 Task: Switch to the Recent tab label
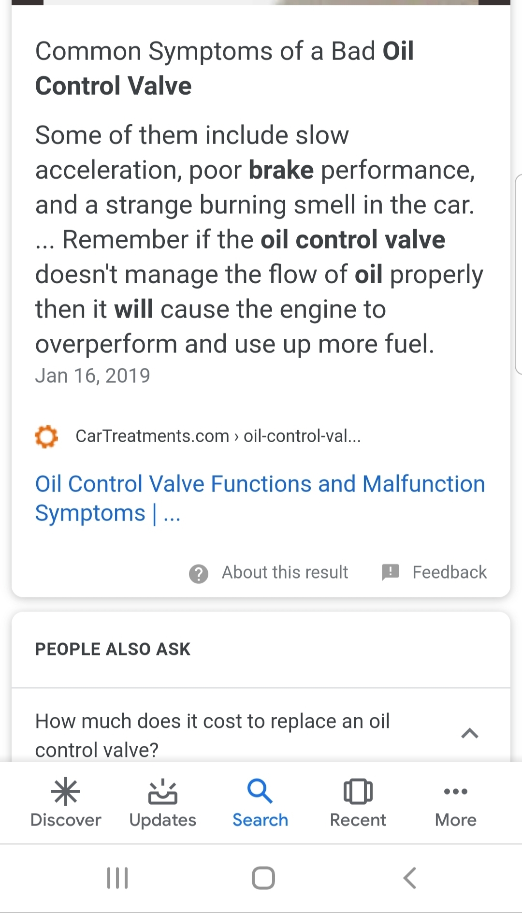point(358,820)
